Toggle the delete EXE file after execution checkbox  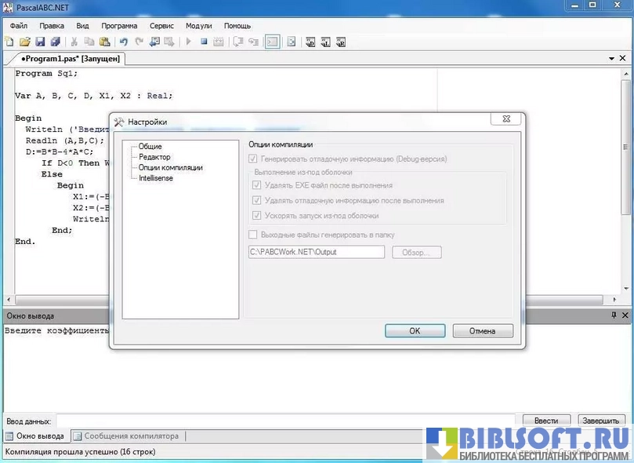click(257, 186)
